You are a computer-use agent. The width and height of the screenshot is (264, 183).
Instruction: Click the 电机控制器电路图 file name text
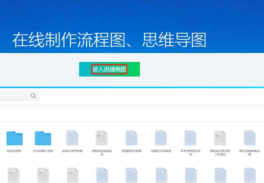(x=249, y=153)
